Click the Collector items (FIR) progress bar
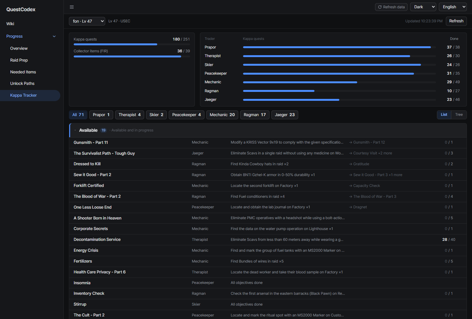This screenshot has height=319, width=472. pyautogui.click(x=132, y=56)
